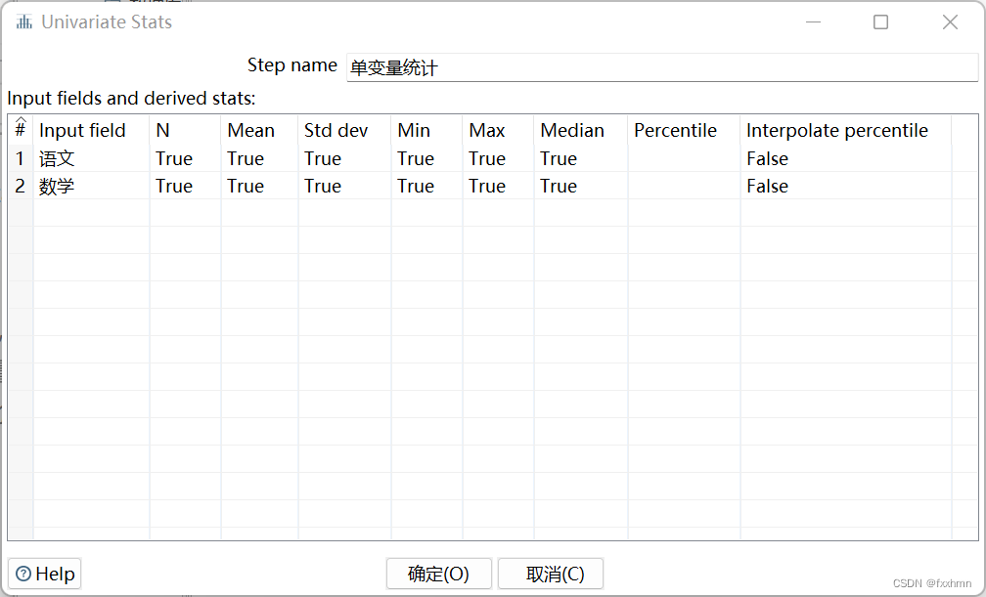
Task: Click the bar chart icon in the title bar
Action: tap(22, 21)
